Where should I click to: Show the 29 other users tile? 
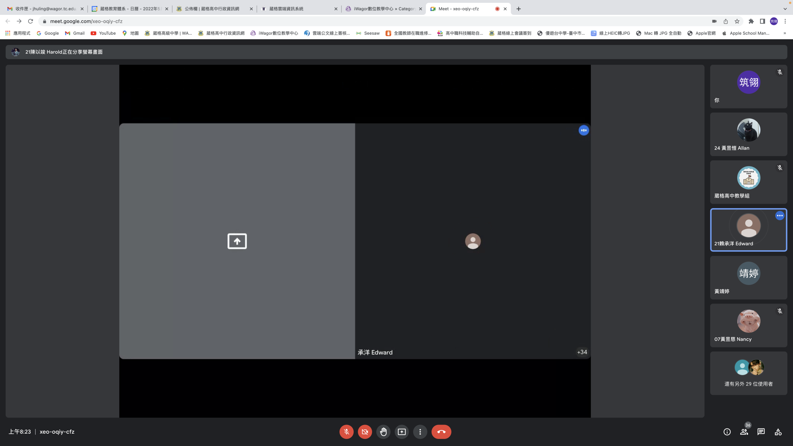pos(748,373)
